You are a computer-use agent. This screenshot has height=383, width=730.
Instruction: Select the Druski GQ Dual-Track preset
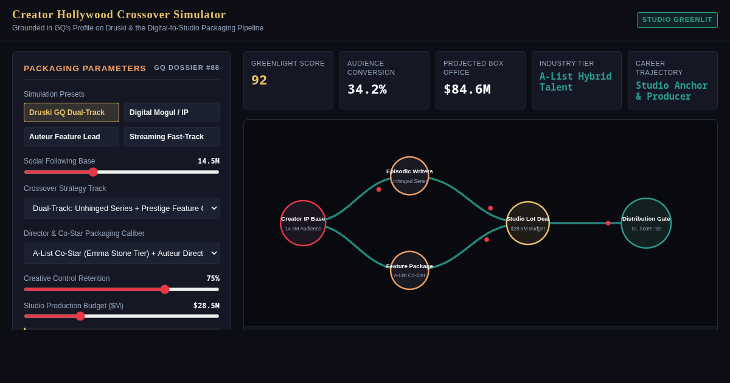pos(71,112)
